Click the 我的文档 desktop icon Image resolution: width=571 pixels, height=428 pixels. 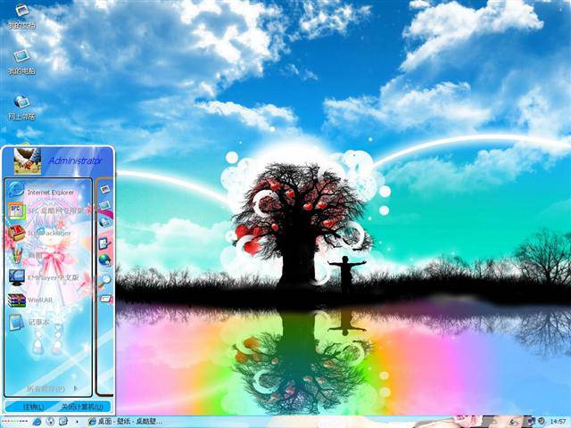[21, 16]
